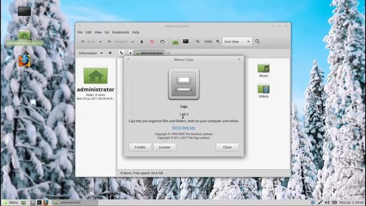Click the Search magnifier icon
Viewport: 366px width, 206px height.
tap(257, 42)
